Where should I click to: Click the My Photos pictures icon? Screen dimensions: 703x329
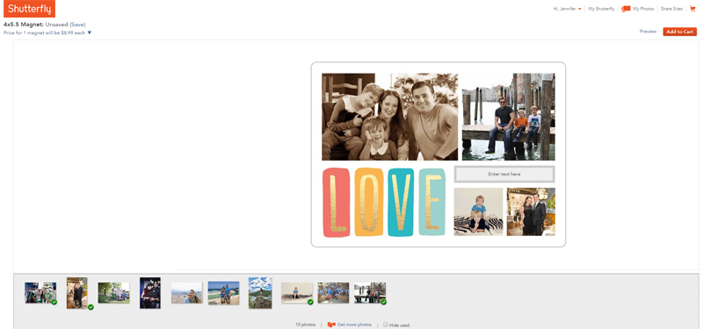pyautogui.click(x=627, y=9)
